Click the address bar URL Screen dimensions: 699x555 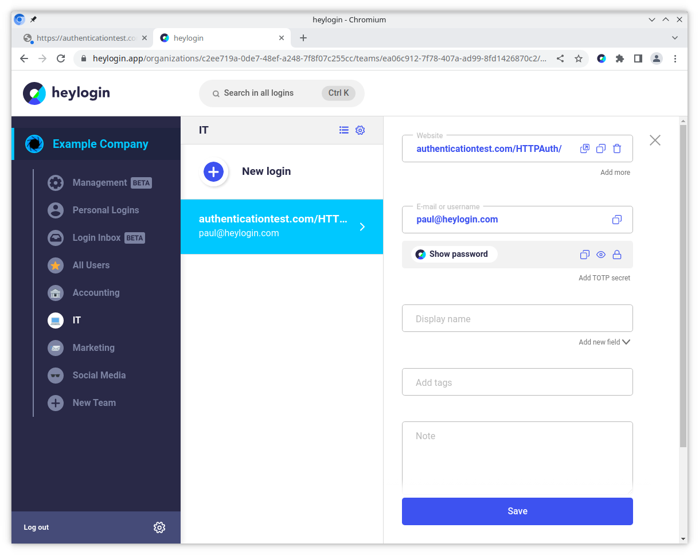tap(319, 58)
